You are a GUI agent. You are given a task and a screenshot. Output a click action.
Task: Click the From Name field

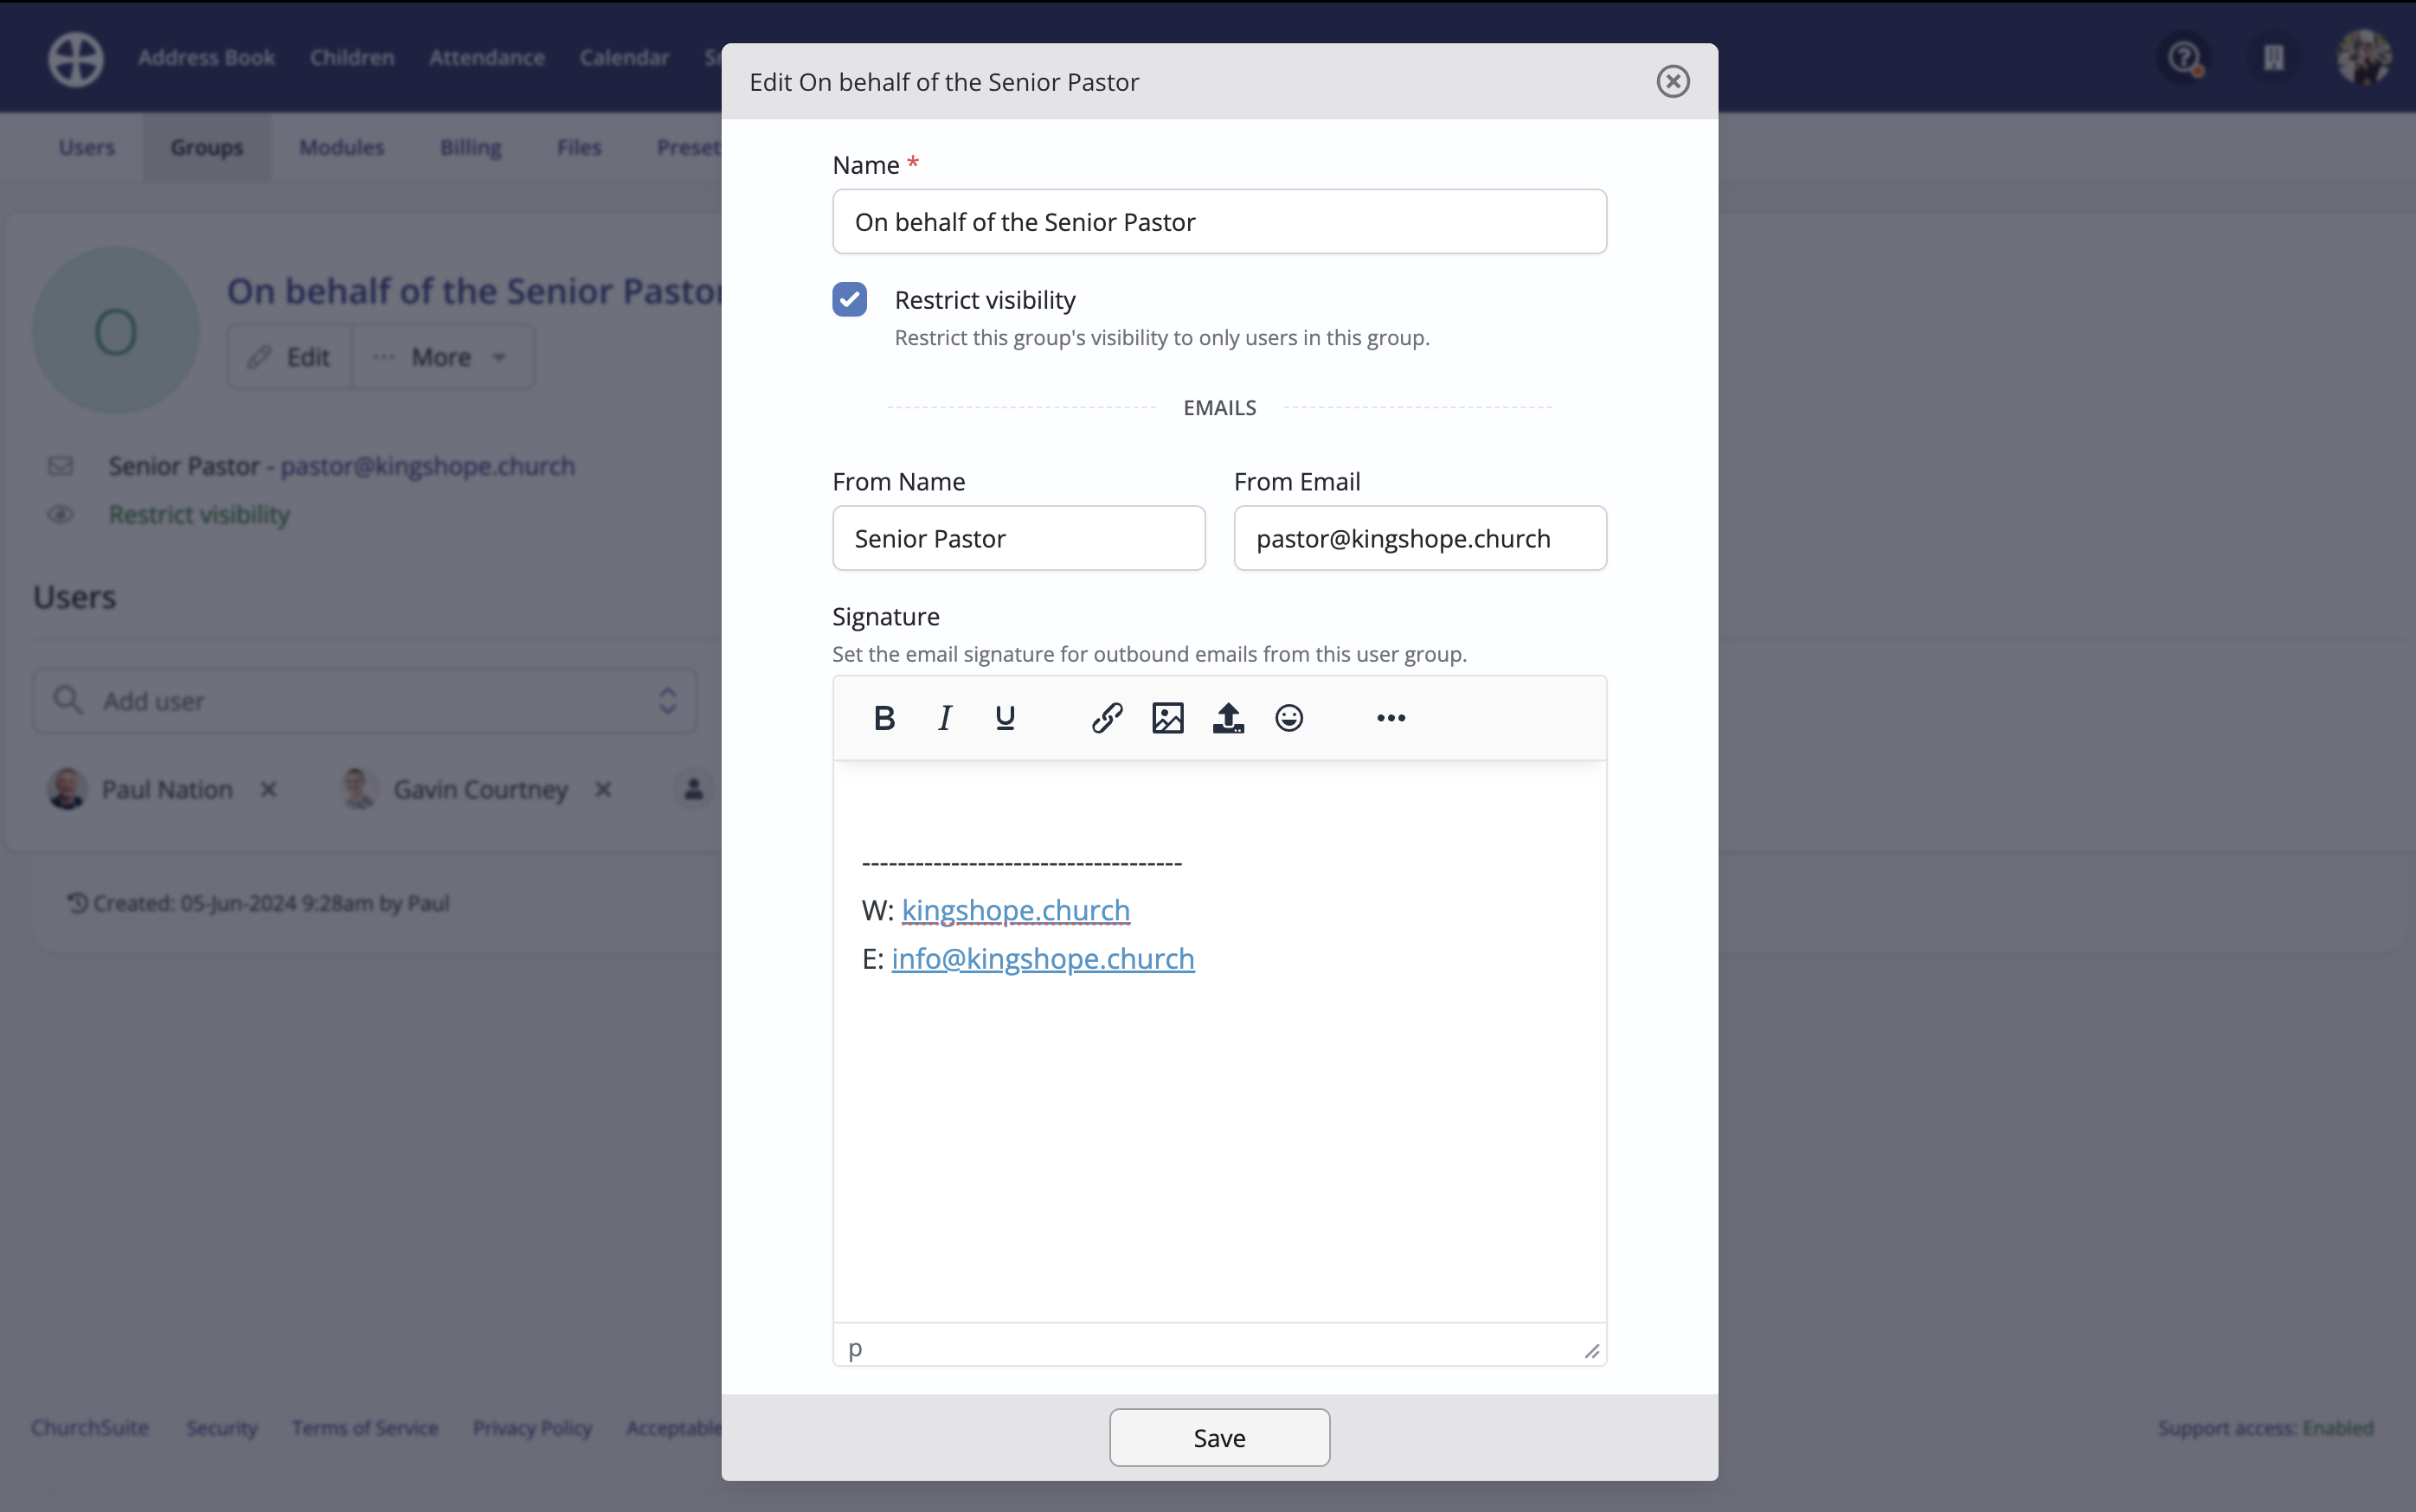click(1018, 538)
